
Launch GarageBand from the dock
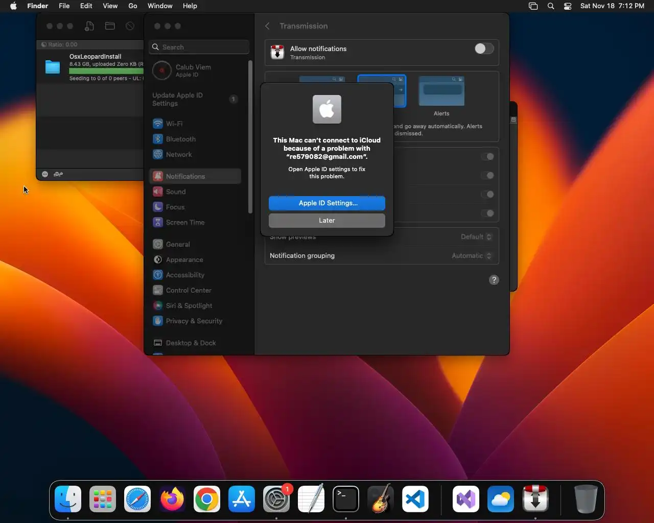[381, 499]
